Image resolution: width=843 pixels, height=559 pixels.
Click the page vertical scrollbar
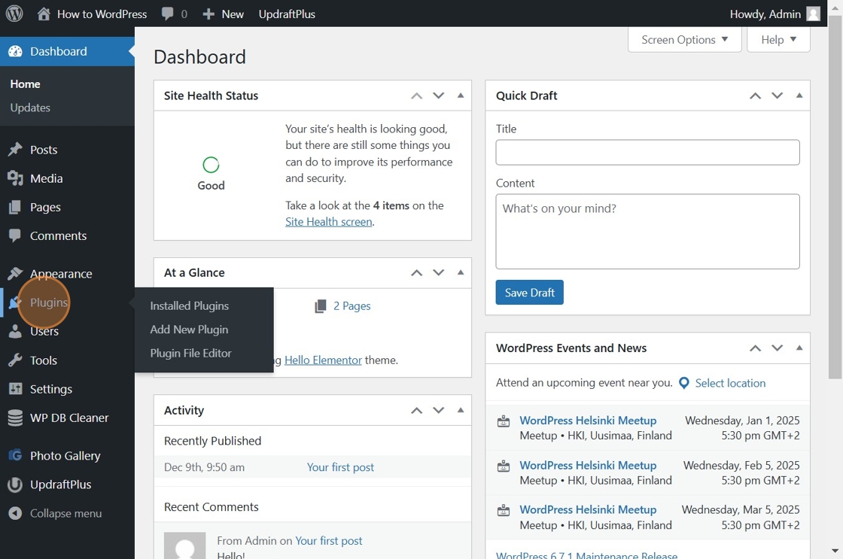point(835,198)
